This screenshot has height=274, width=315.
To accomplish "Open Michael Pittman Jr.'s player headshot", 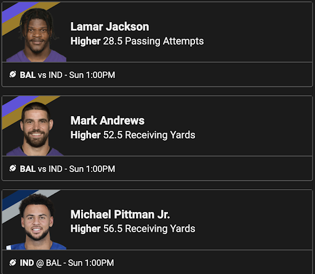I will 36,222.
